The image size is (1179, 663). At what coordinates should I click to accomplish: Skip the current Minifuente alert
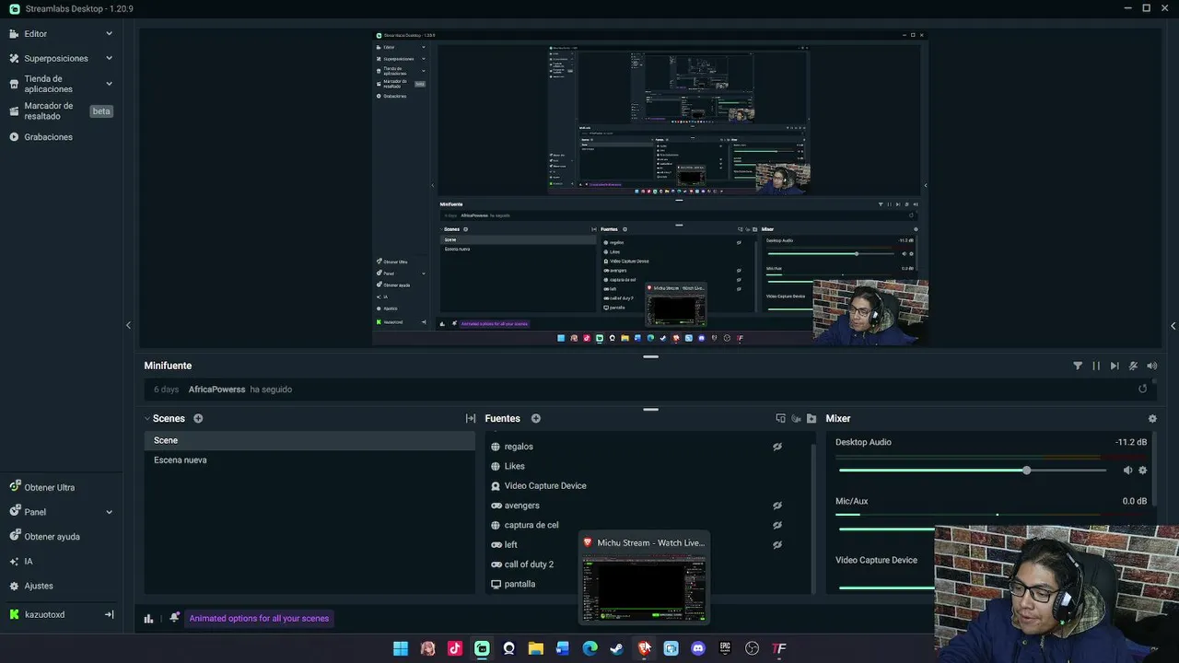click(x=1115, y=366)
